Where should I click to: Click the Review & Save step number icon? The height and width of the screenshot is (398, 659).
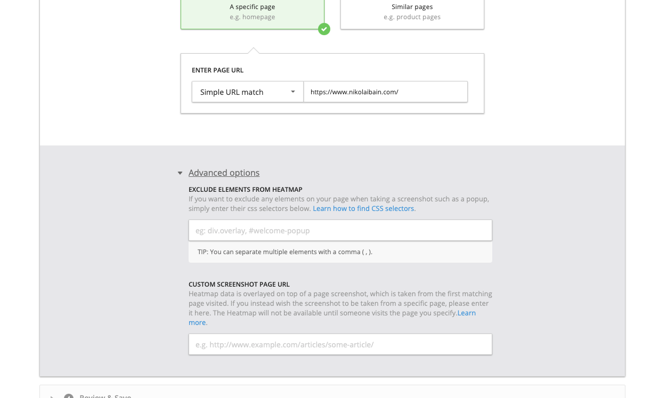point(68,396)
